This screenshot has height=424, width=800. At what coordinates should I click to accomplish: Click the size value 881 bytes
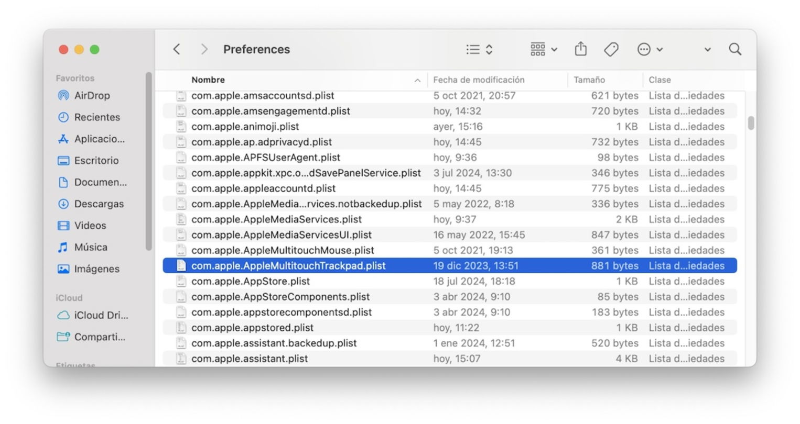tap(615, 265)
